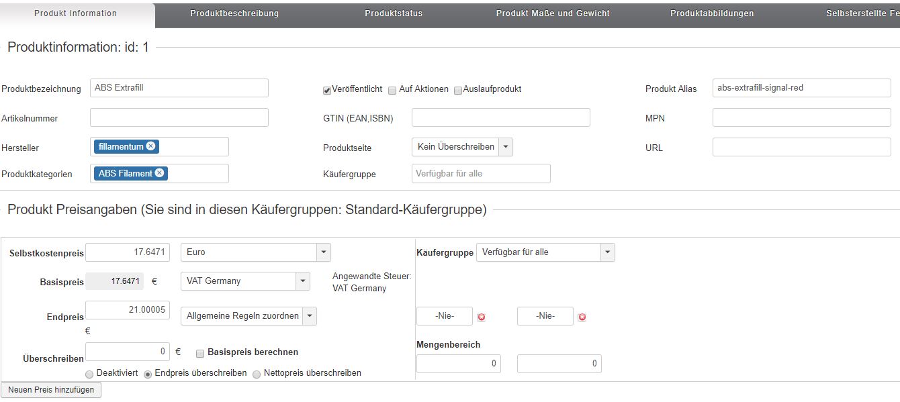Screen dimensions: 900x402
Task: Toggle the Veröffentlicht checkbox
Action: pos(327,90)
